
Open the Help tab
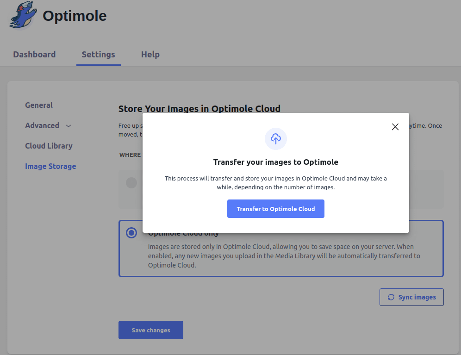[150, 54]
